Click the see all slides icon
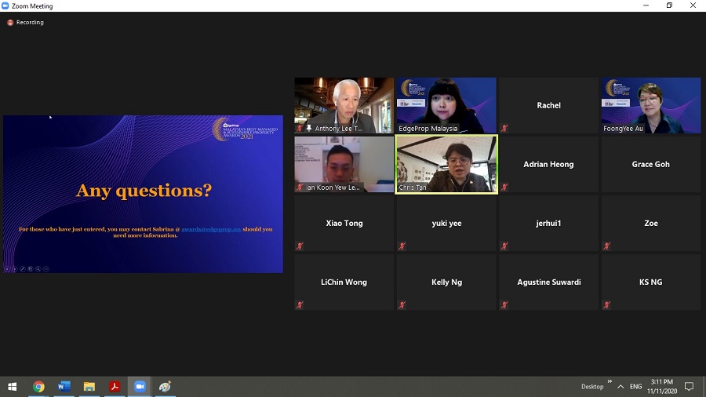Viewport: 706px width, 397px height. click(30, 269)
